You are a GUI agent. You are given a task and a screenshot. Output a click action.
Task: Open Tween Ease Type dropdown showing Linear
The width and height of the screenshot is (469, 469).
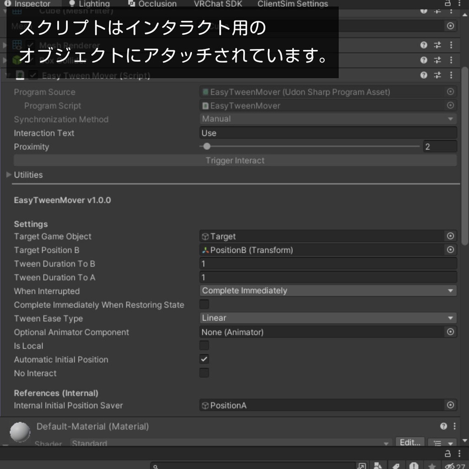(328, 318)
